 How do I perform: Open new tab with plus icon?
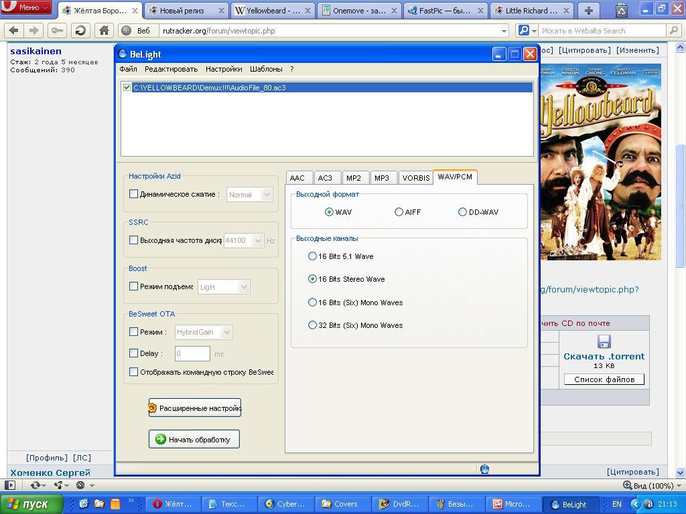[588, 11]
